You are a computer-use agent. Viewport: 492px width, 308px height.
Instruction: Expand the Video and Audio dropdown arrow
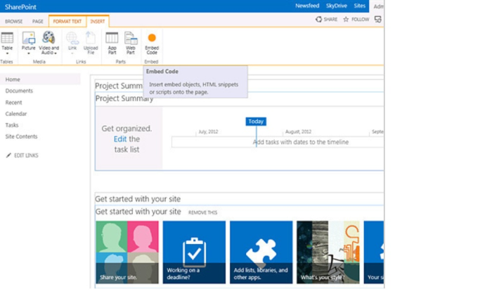click(56, 53)
